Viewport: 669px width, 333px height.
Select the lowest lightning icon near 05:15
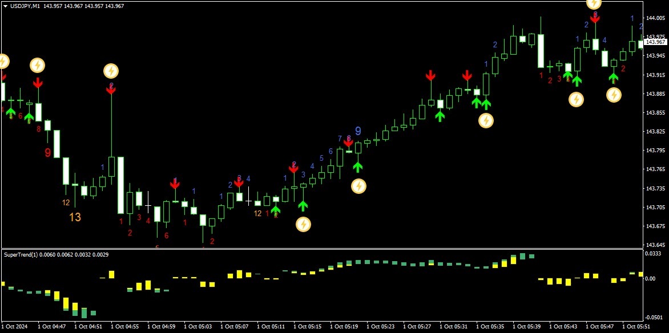click(303, 224)
